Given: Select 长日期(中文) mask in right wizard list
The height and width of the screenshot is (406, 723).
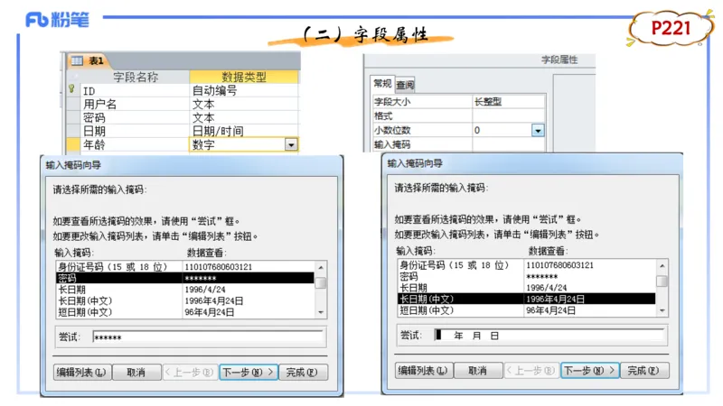Looking at the screenshot, I should click(527, 299).
